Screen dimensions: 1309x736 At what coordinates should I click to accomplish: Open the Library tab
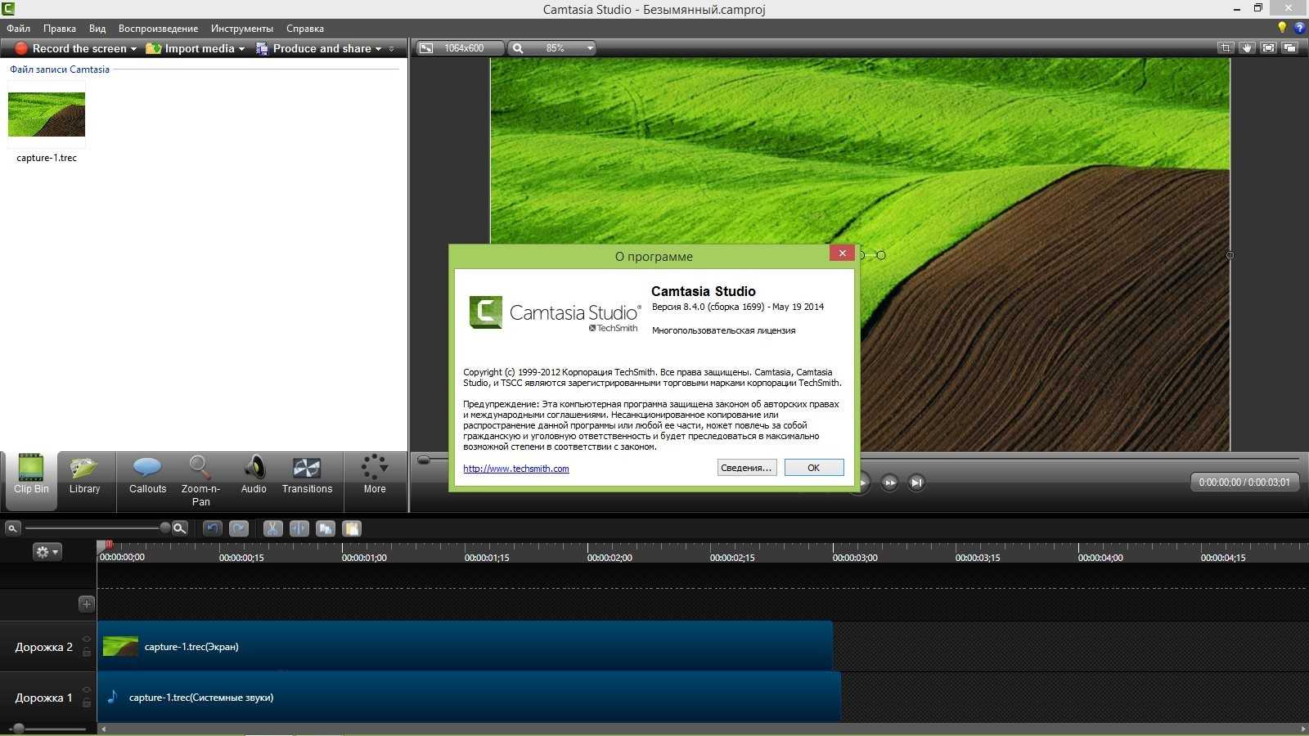(x=84, y=475)
